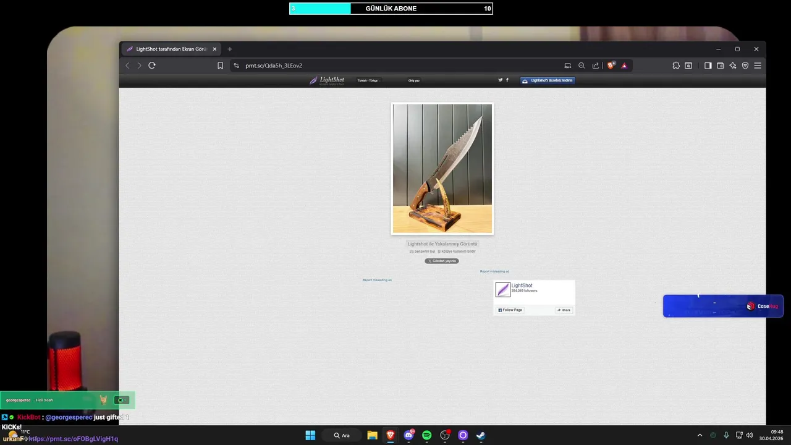
Task: Open OBS Studio from the taskbar
Action: pyautogui.click(x=445, y=435)
